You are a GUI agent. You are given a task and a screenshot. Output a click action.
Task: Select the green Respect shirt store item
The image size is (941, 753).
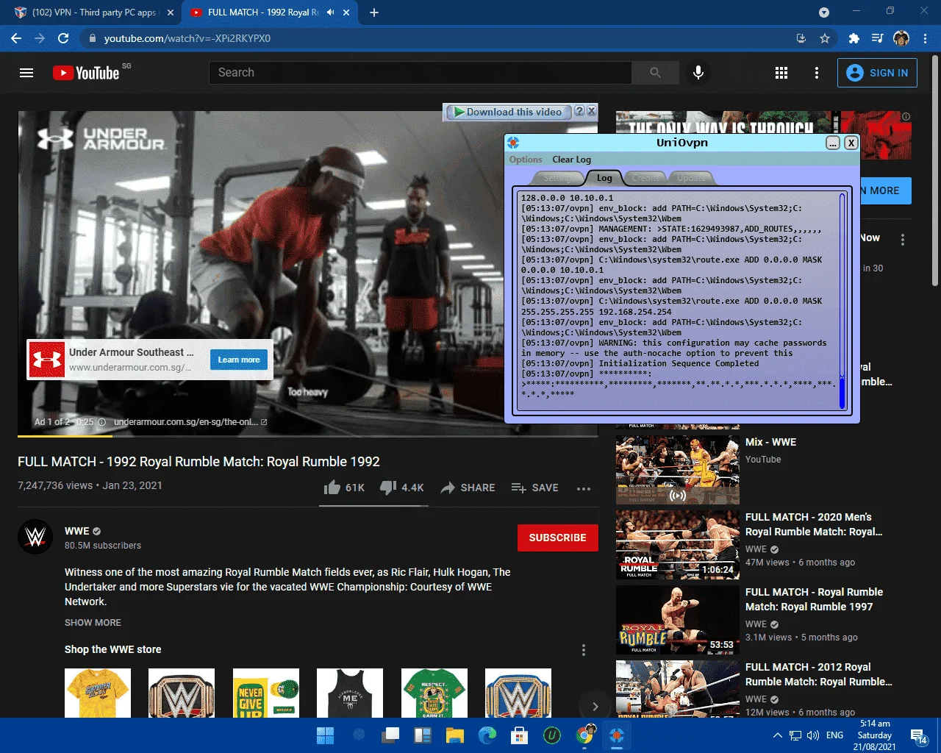tap(434, 693)
